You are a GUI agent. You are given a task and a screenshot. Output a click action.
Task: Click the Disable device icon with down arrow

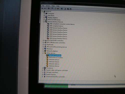[x=70, y=9]
